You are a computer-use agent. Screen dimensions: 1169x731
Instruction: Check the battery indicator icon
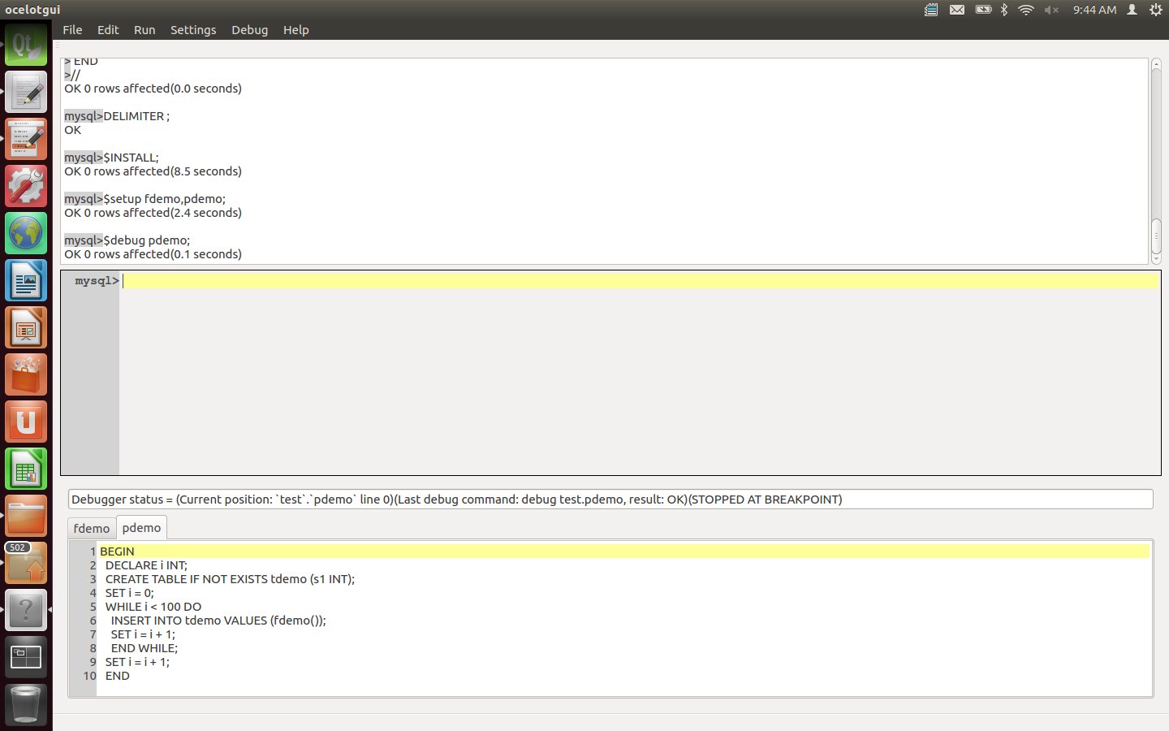click(x=983, y=10)
